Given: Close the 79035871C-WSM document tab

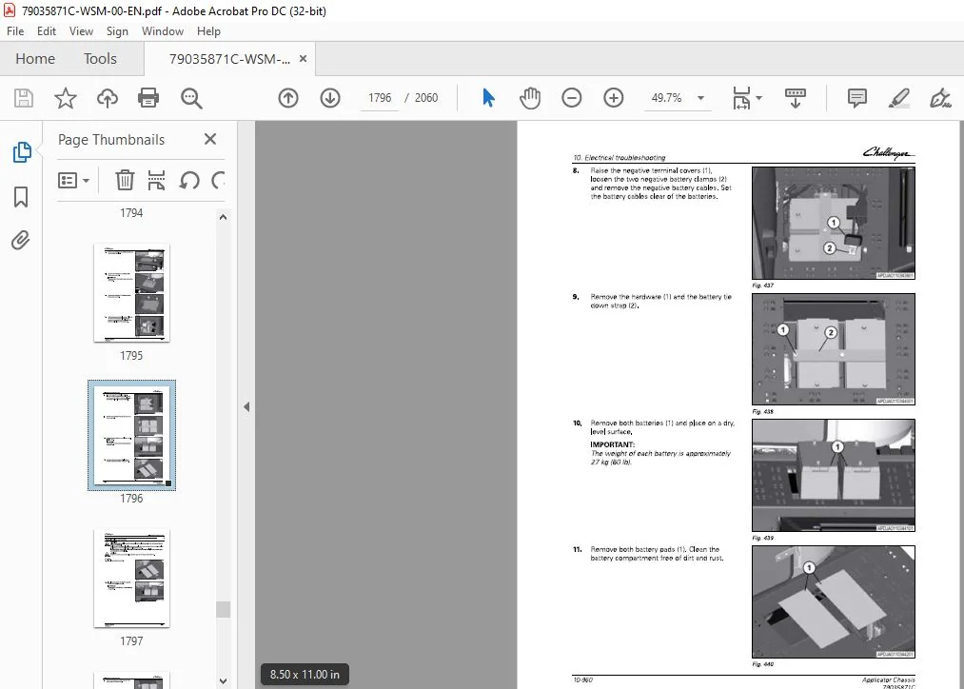Looking at the screenshot, I should coord(304,58).
